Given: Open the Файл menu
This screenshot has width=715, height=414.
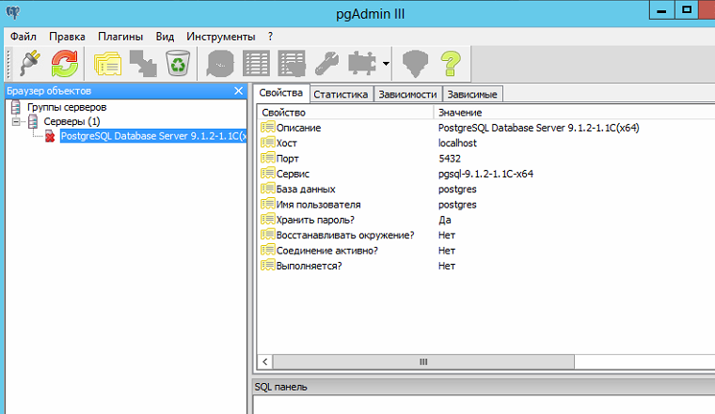Looking at the screenshot, I should coord(24,36).
